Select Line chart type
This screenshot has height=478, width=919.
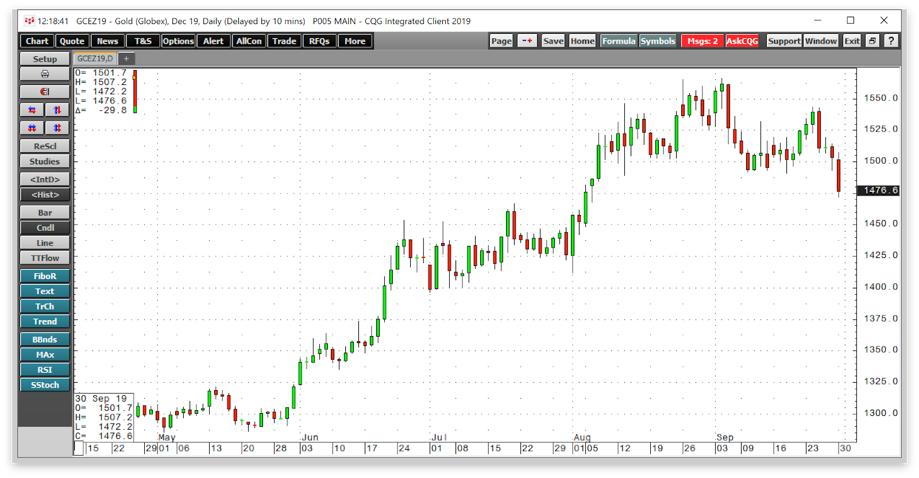[45, 243]
